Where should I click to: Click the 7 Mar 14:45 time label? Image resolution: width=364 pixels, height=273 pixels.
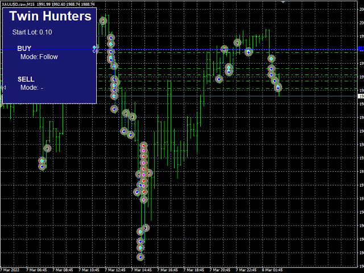click(x=142, y=270)
